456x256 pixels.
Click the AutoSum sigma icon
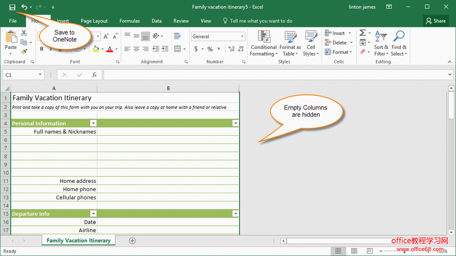point(363,33)
